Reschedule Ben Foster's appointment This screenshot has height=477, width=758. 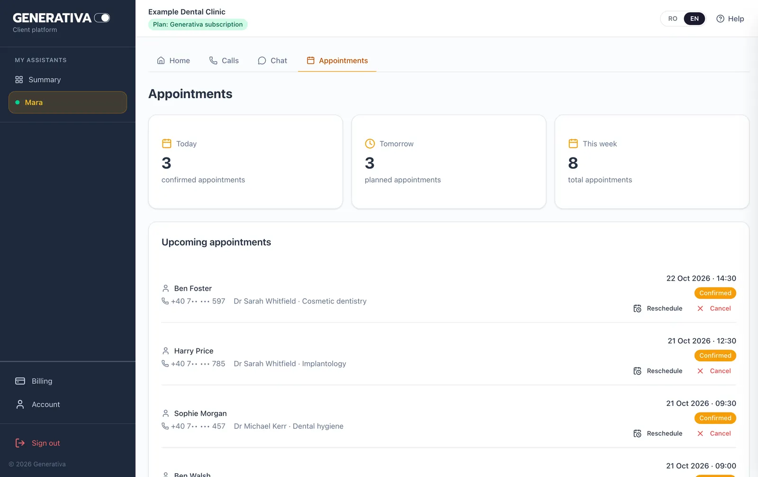(x=658, y=309)
